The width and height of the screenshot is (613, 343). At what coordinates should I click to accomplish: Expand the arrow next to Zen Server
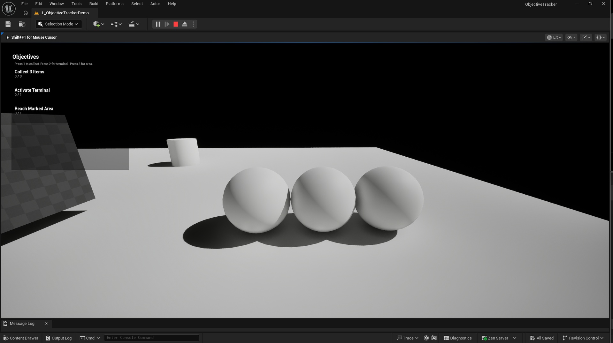pyautogui.click(x=515, y=338)
